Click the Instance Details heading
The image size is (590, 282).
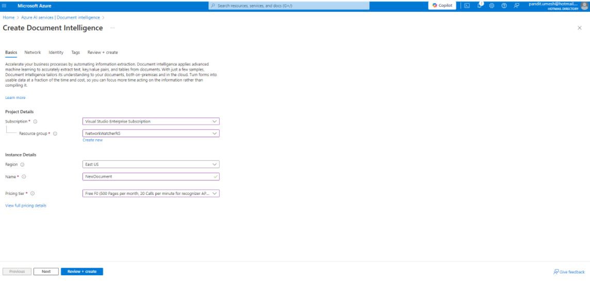click(21, 155)
